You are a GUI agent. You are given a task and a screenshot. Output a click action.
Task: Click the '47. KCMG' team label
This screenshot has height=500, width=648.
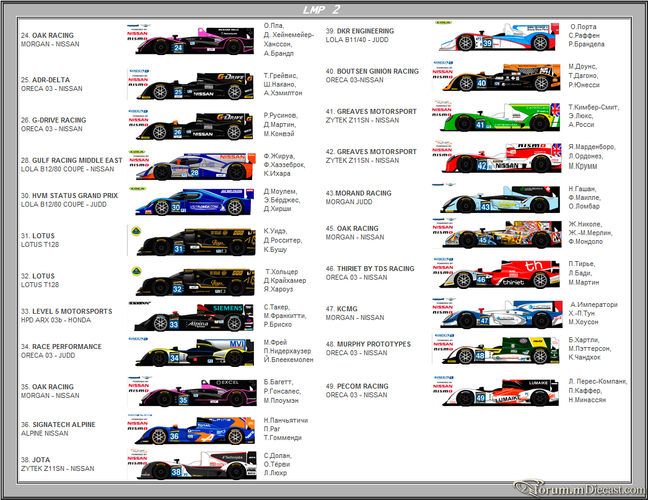point(342,309)
